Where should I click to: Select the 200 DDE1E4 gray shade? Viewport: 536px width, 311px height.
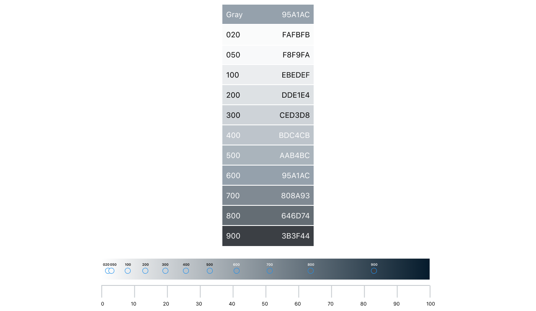coord(268,95)
